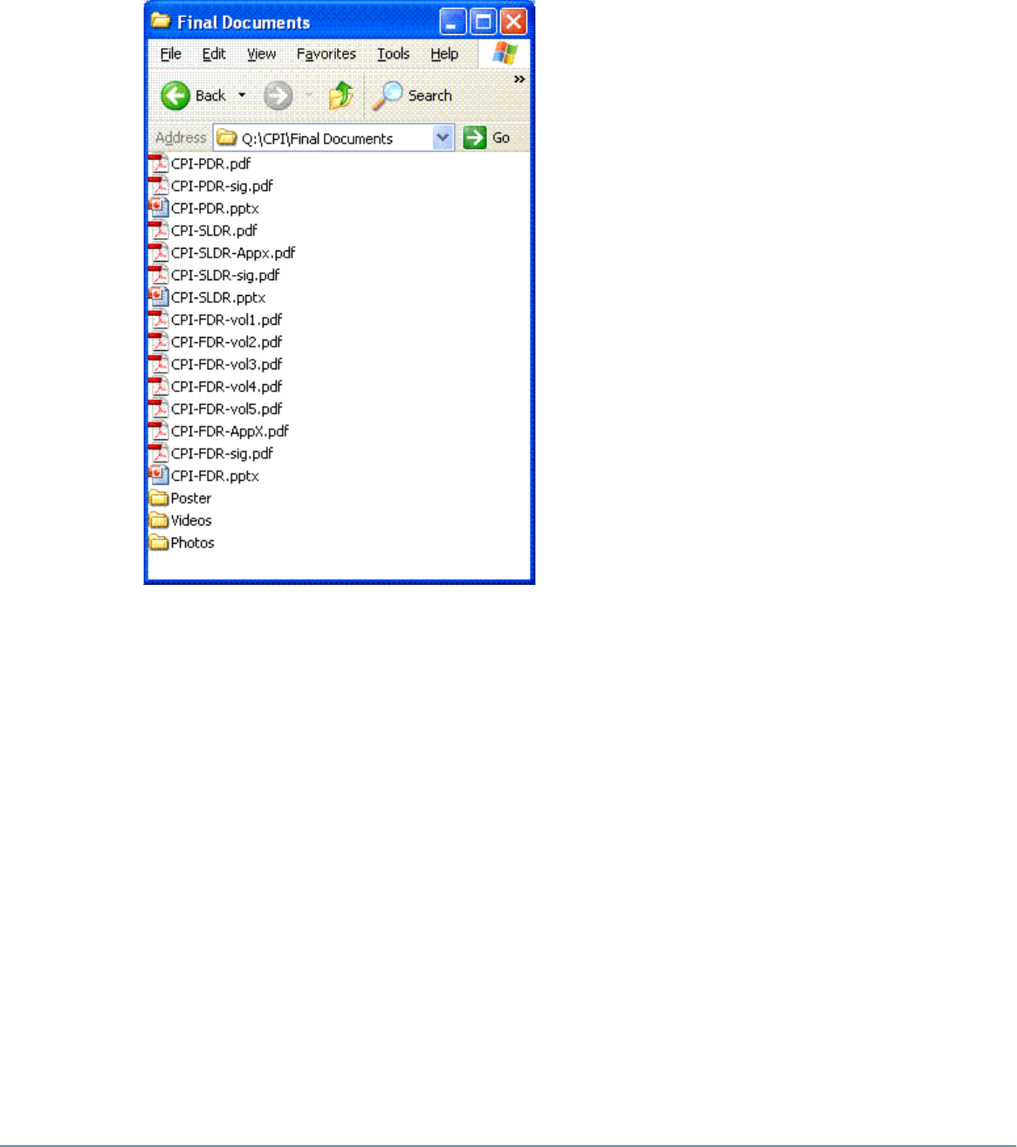The height and width of the screenshot is (1147, 1017).
Task: Click the file name CPI-FDR-vol5.pdf
Action: 227,409
